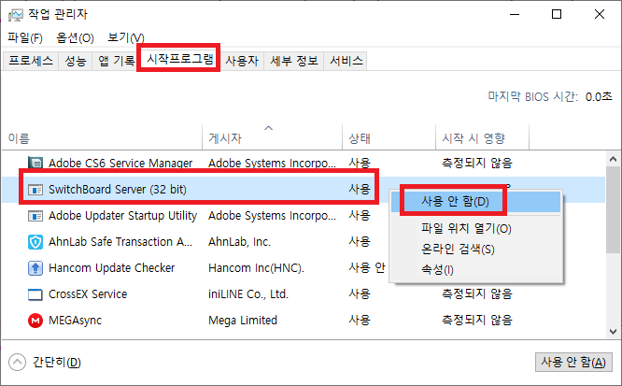Click the red MEGAsync icon
The height and width of the screenshot is (386, 622).
35,321
